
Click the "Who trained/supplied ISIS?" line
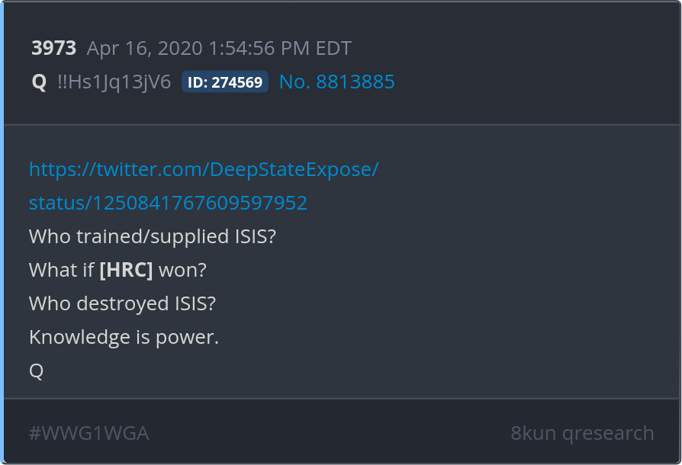pyautogui.click(x=152, y=236)
